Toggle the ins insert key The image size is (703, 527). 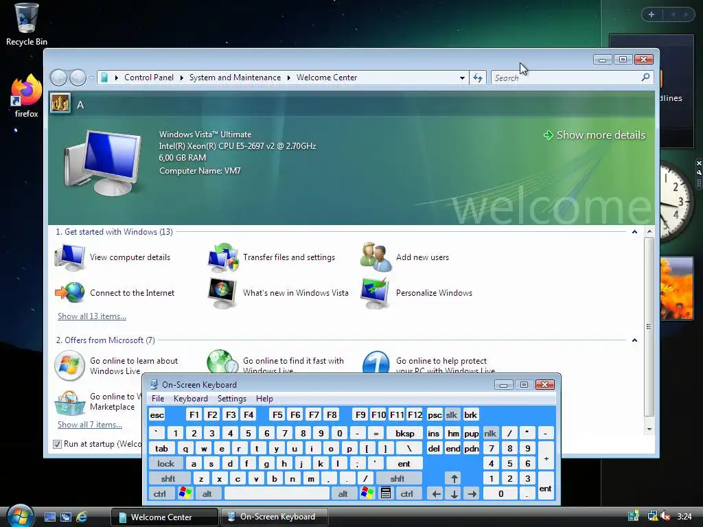click(434, 433)
